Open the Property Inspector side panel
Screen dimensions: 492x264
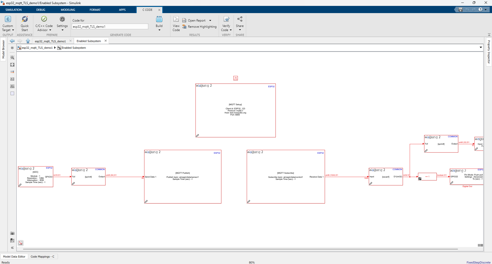tap(489, 52)
